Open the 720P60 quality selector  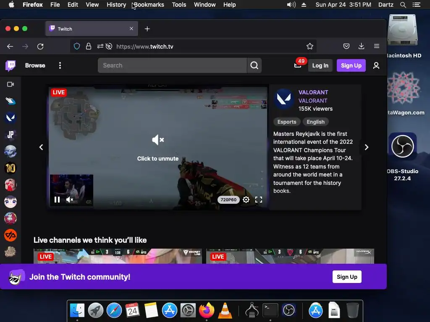tap(228, 200)
